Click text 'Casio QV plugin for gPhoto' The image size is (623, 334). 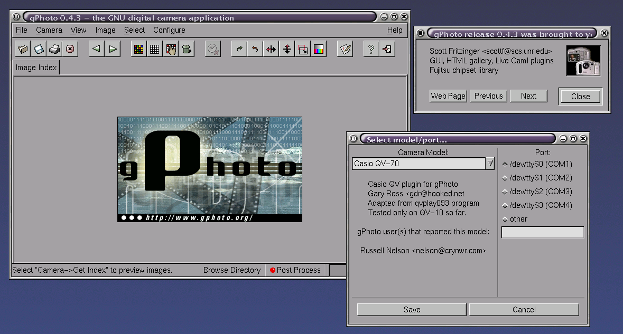413,184
